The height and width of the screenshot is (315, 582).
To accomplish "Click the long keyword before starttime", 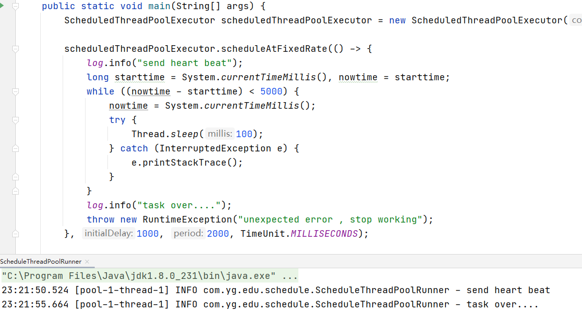I will 98,77.
